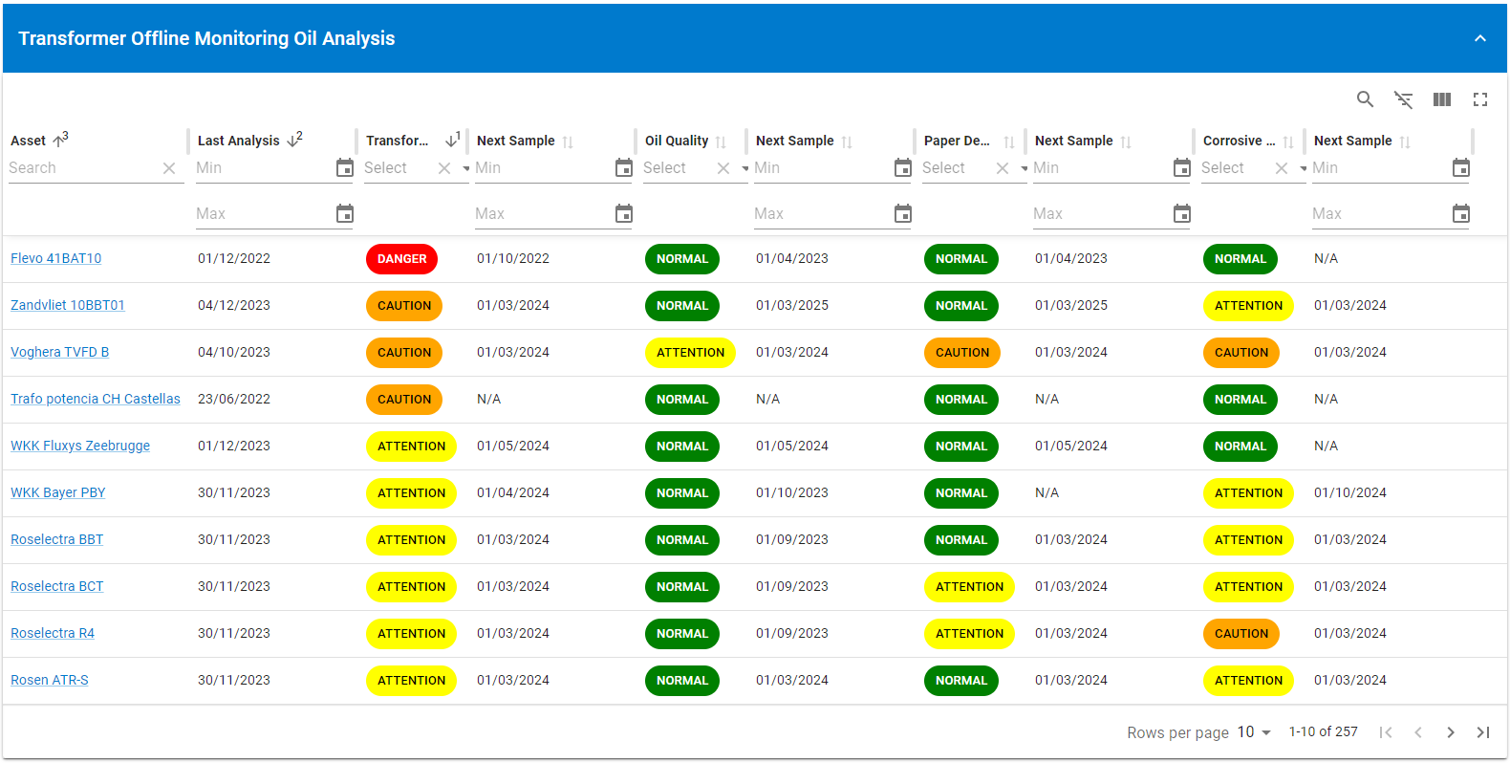
Task: Go to last page
Action: click(x=1483, y=732)
